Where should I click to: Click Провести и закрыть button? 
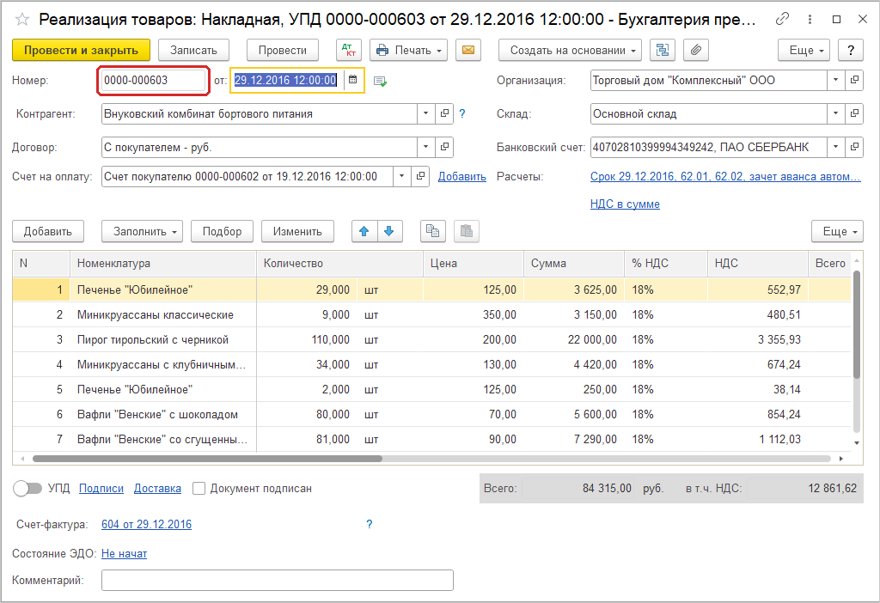81,50
